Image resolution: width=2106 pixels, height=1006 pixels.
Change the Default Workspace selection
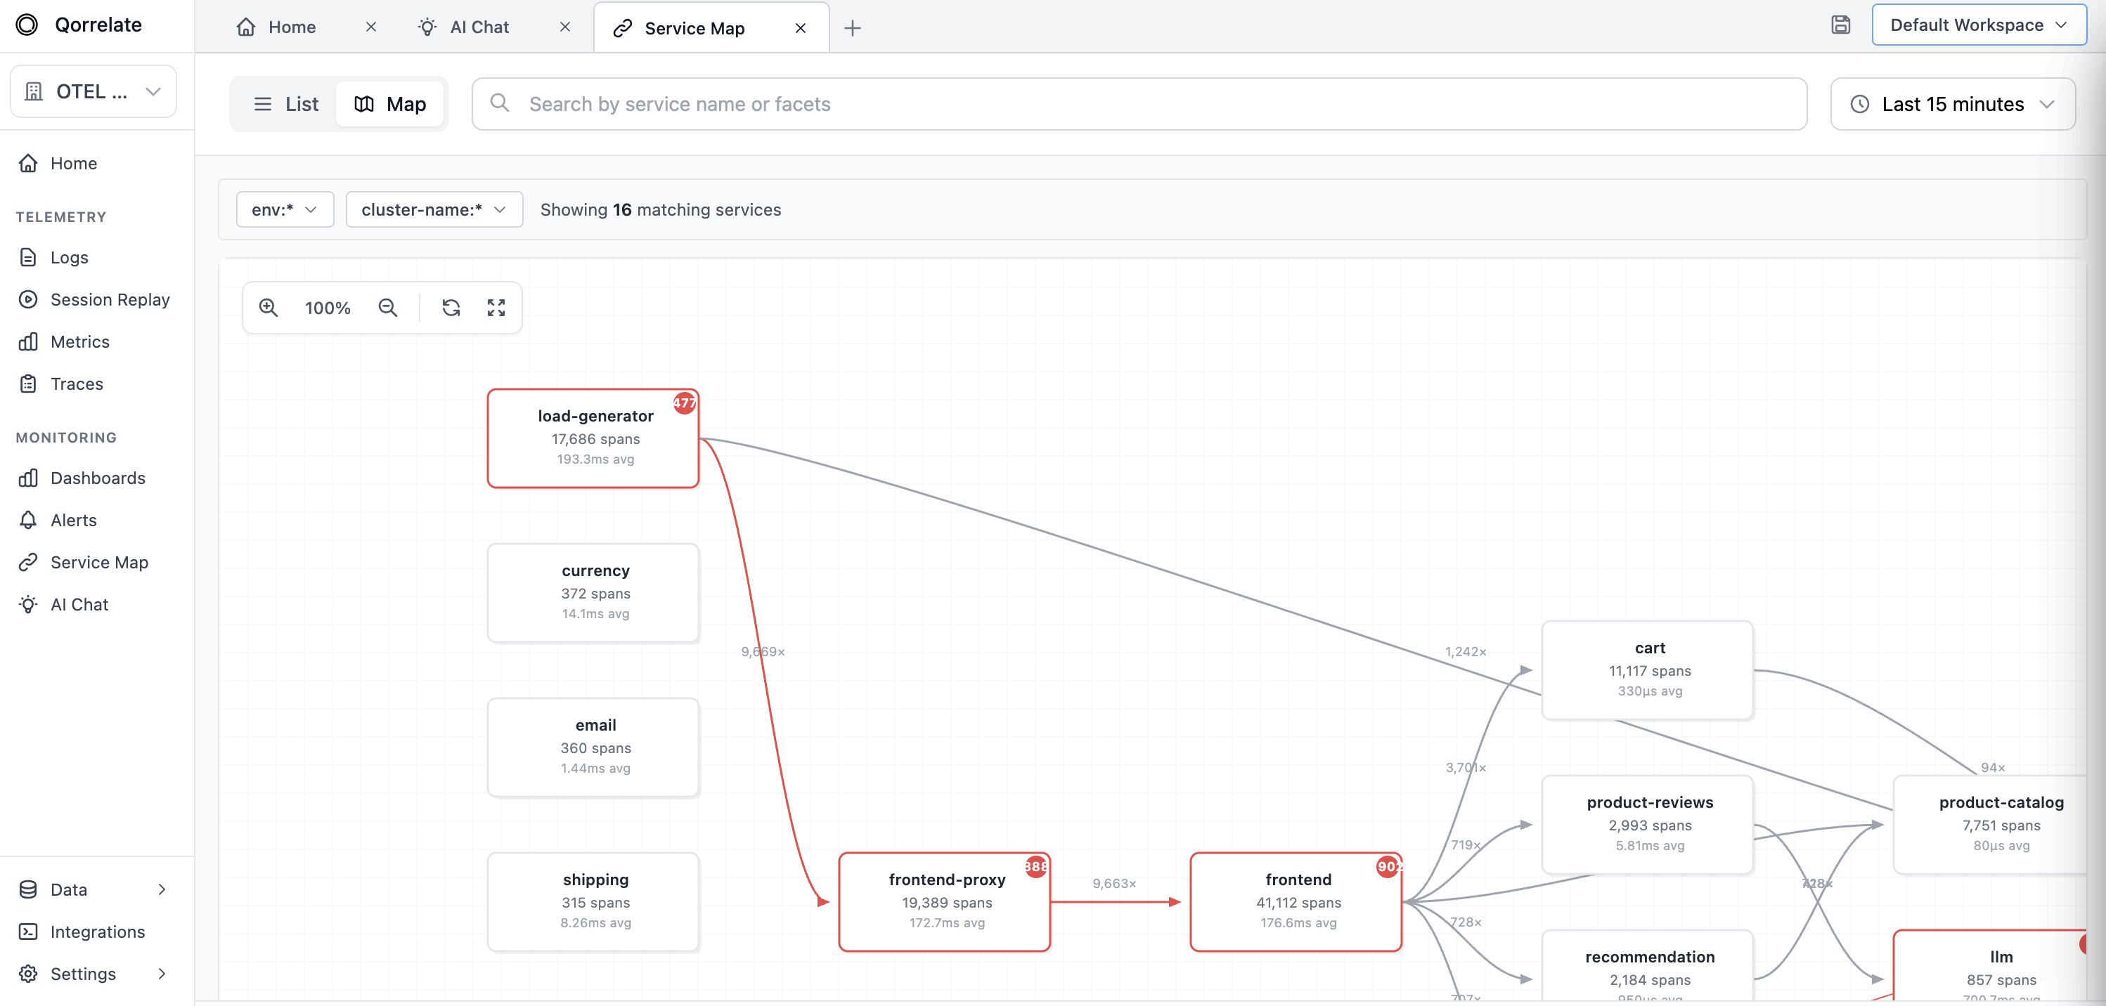pos(1979,25)
